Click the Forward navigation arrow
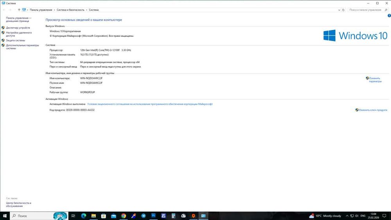391x220 pixels. [10, 10]
